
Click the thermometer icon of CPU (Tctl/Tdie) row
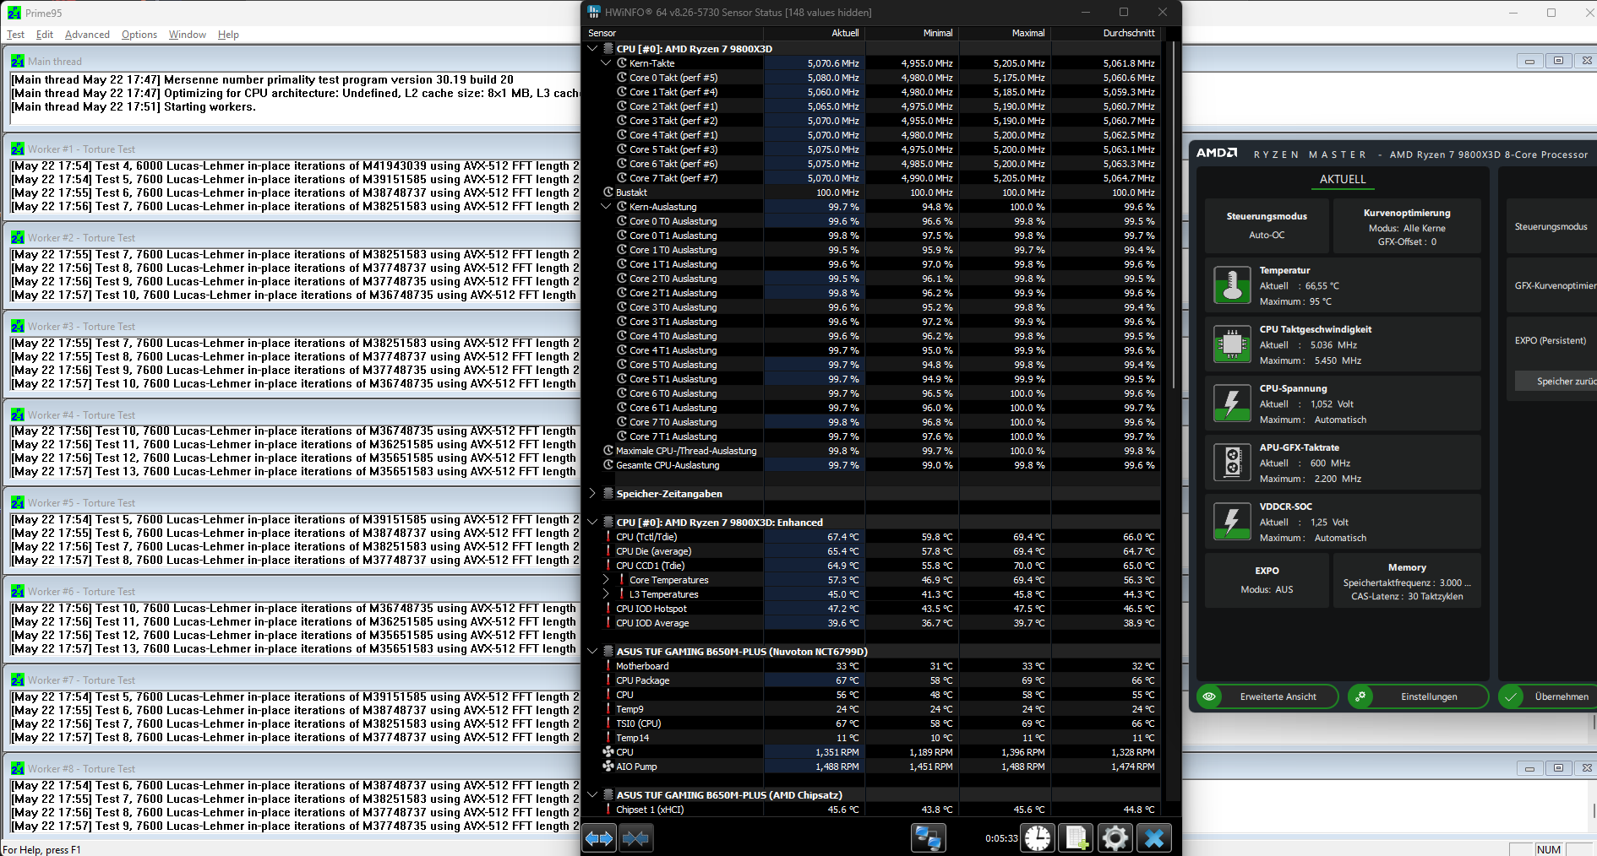608,537
